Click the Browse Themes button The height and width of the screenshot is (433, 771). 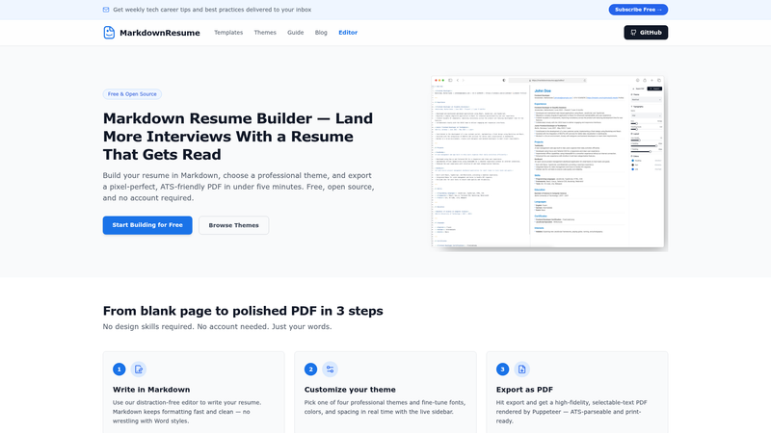[x=233, y=225]
